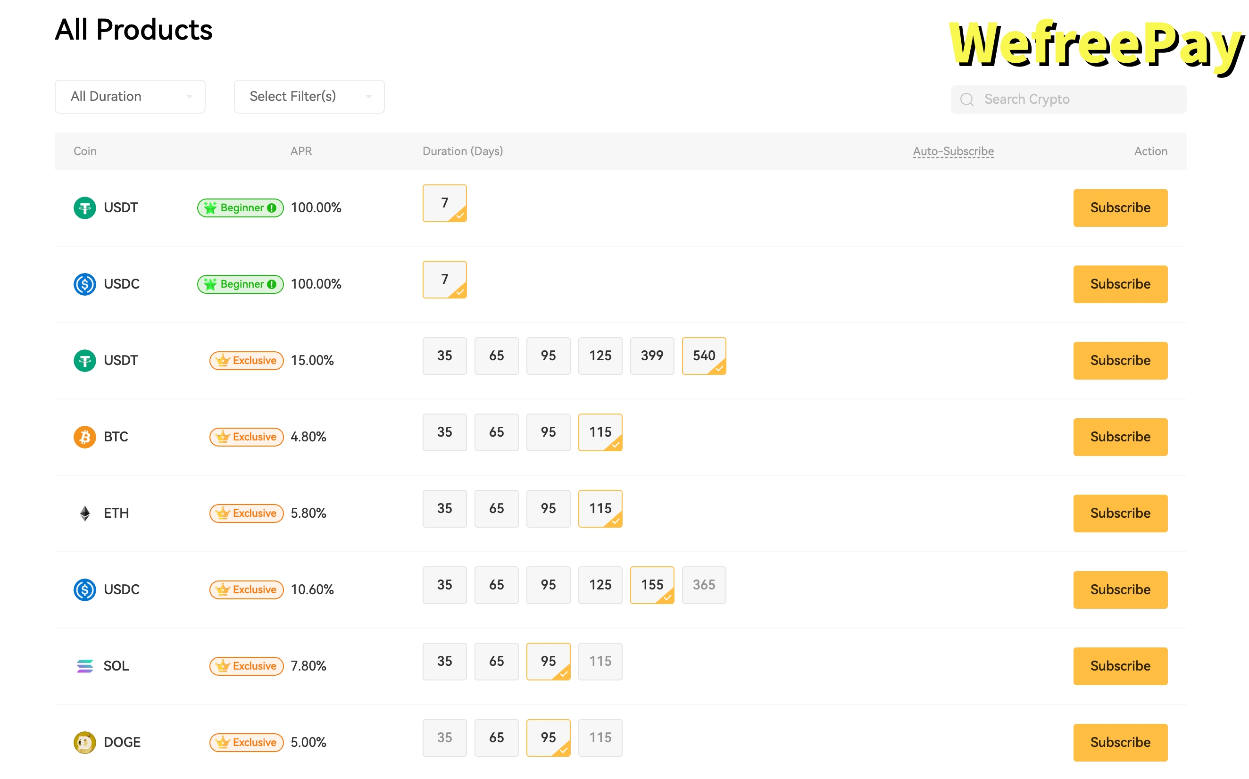This screenshot has width=1249, height=779.
Task: Select 35-day duration for USDT Exclusive
Action: (x=445, y=356)
